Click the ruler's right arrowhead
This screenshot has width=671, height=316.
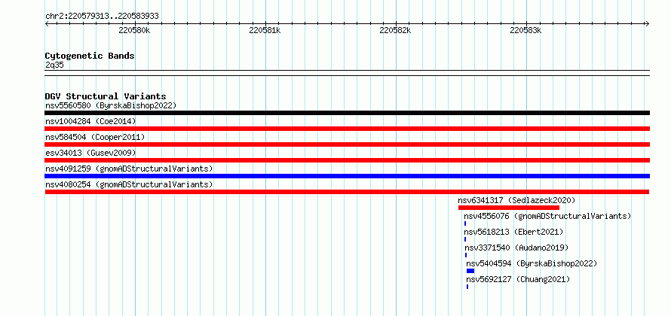pyautogui.click(x=648, y=23)
